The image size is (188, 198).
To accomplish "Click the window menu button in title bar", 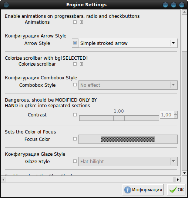I will (x=6, y=5).
